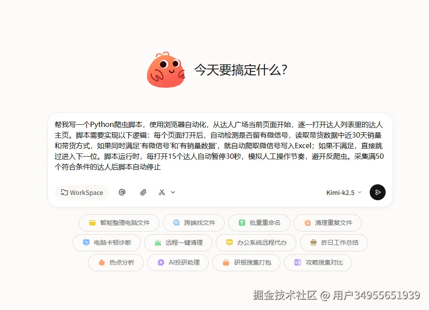Select the 热点分析 suggestion

tap(116, 262)
